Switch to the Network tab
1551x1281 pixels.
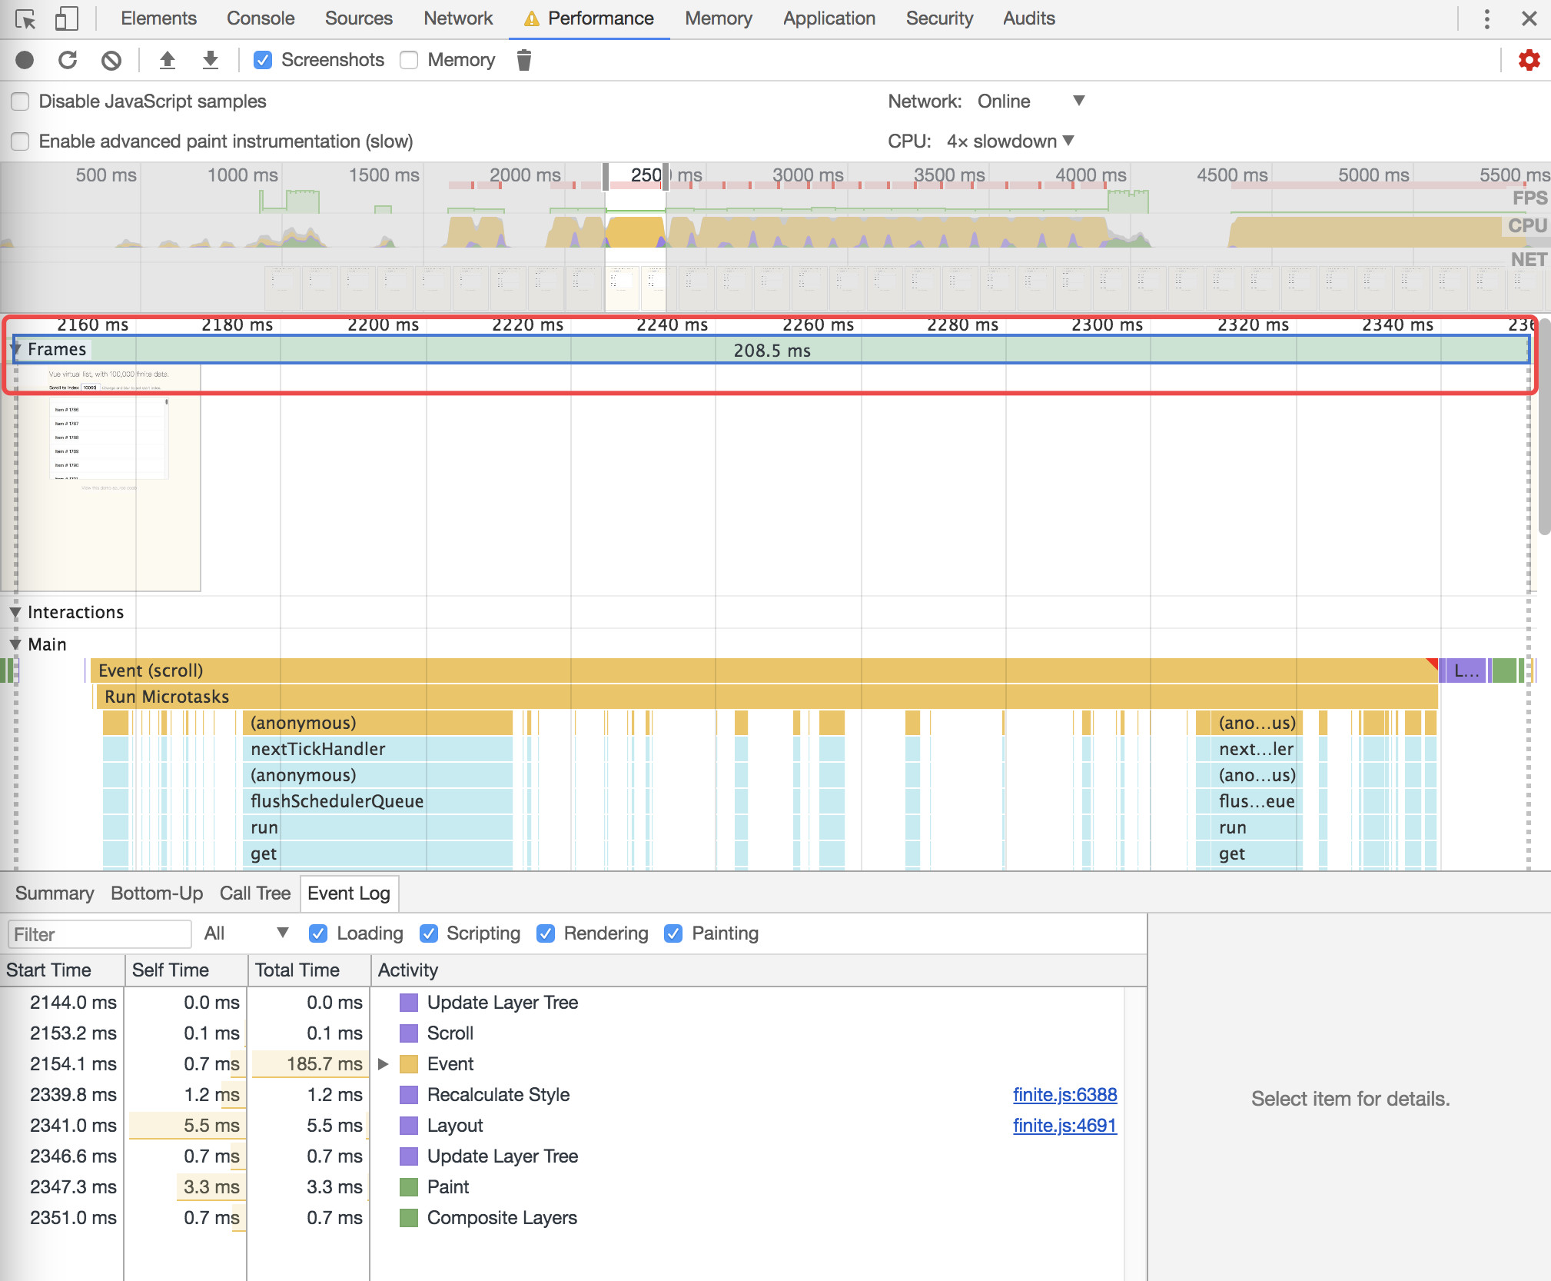pos(458,18)
